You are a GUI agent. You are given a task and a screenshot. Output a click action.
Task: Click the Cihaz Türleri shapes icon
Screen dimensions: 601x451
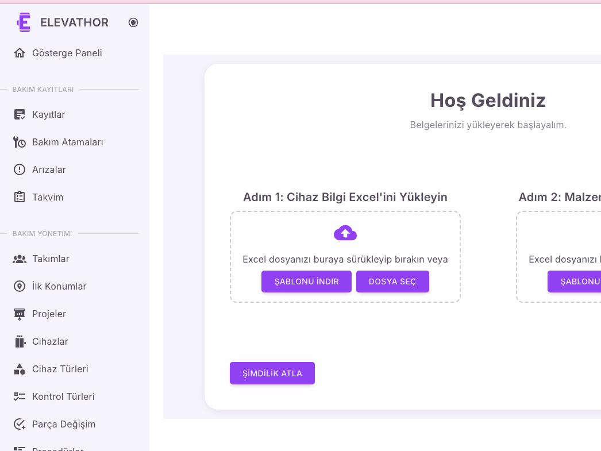coord(20,369)
